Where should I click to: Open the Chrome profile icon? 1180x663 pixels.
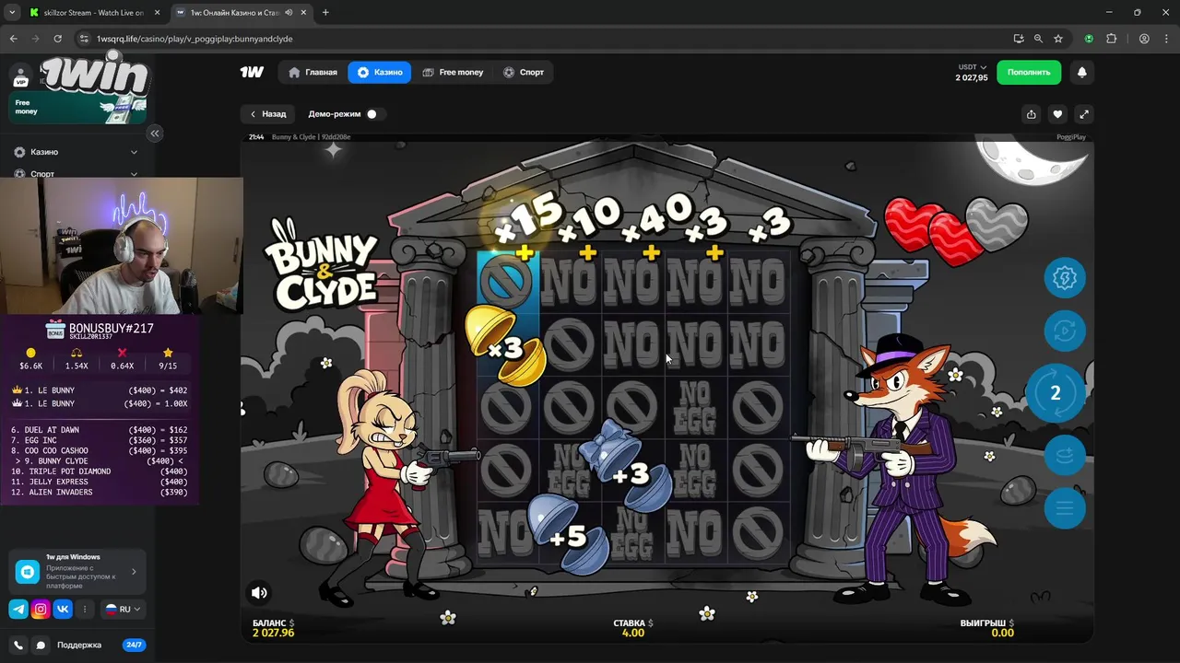pyautogui.click(x=1144, y=39)
